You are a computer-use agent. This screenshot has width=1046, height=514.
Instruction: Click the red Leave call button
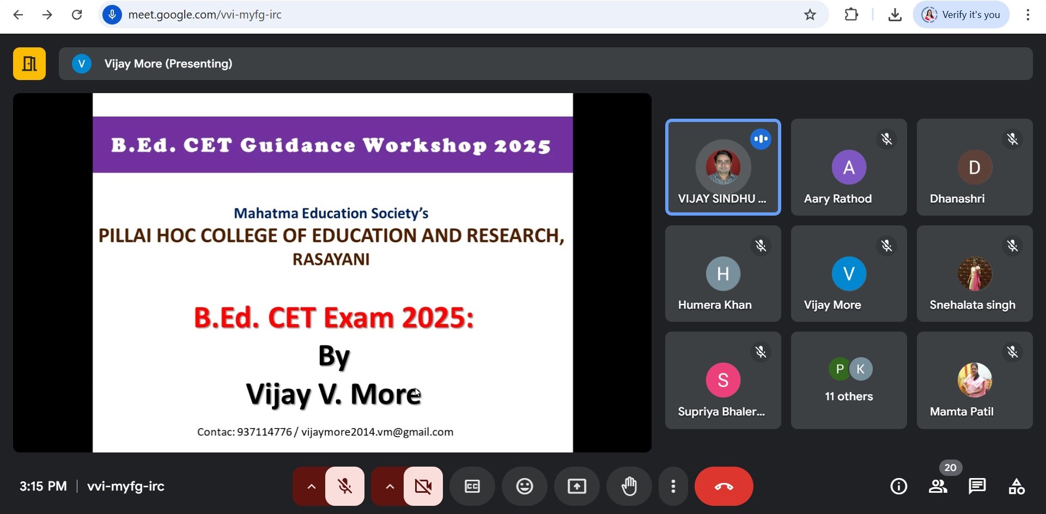[x=723, y=486]
